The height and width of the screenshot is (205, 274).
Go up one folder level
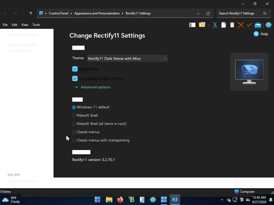(31, 13)
